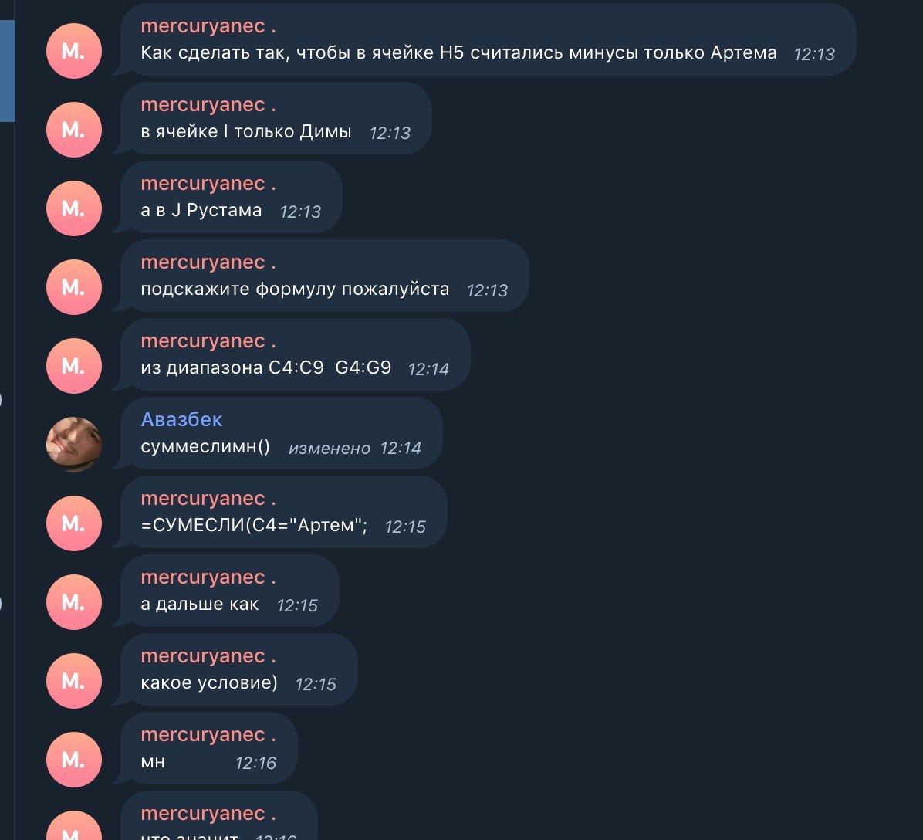Select the =СУМЕСЛИ(C4="Артем"; message bubble
Viewport: 923px width, 840px height.
(x=284, y=512)
